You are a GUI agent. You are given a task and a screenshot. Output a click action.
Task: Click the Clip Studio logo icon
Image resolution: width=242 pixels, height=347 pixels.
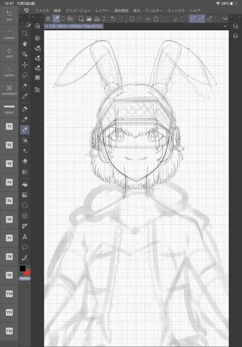point(26,10)
